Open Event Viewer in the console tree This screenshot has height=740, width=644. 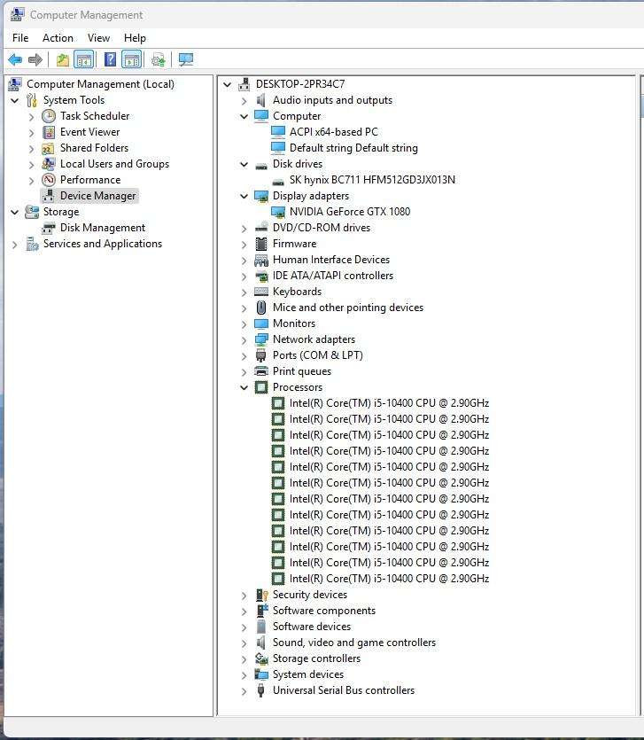pos(89,132)
